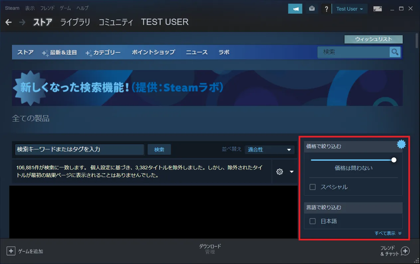Switch to Big Picture mode icon

377,9
